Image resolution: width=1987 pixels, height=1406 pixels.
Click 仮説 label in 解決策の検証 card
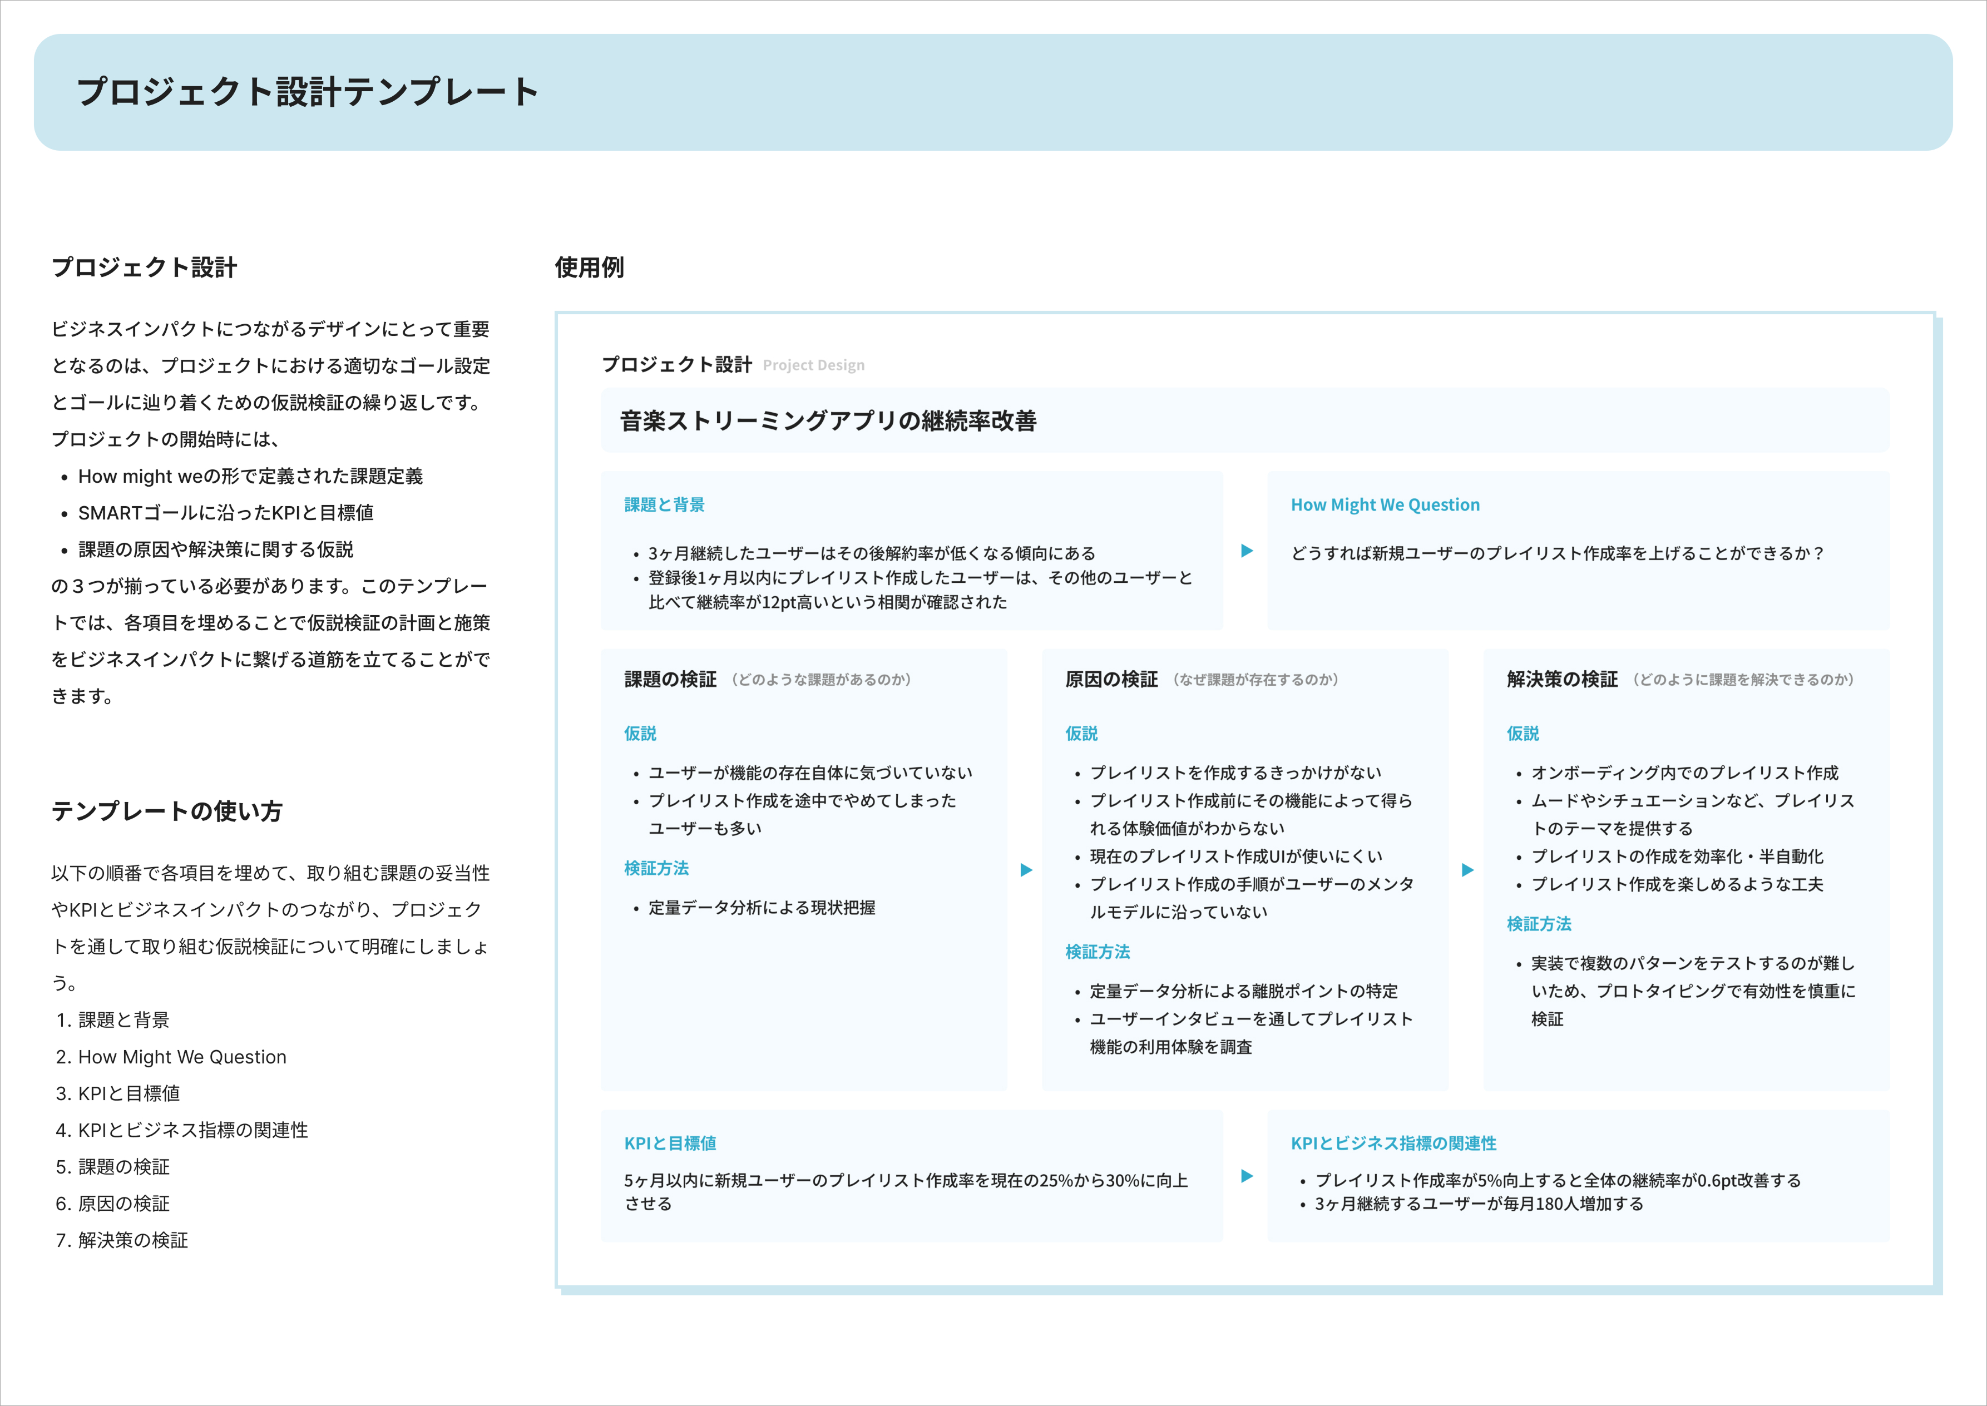[x=1522, y=733]
